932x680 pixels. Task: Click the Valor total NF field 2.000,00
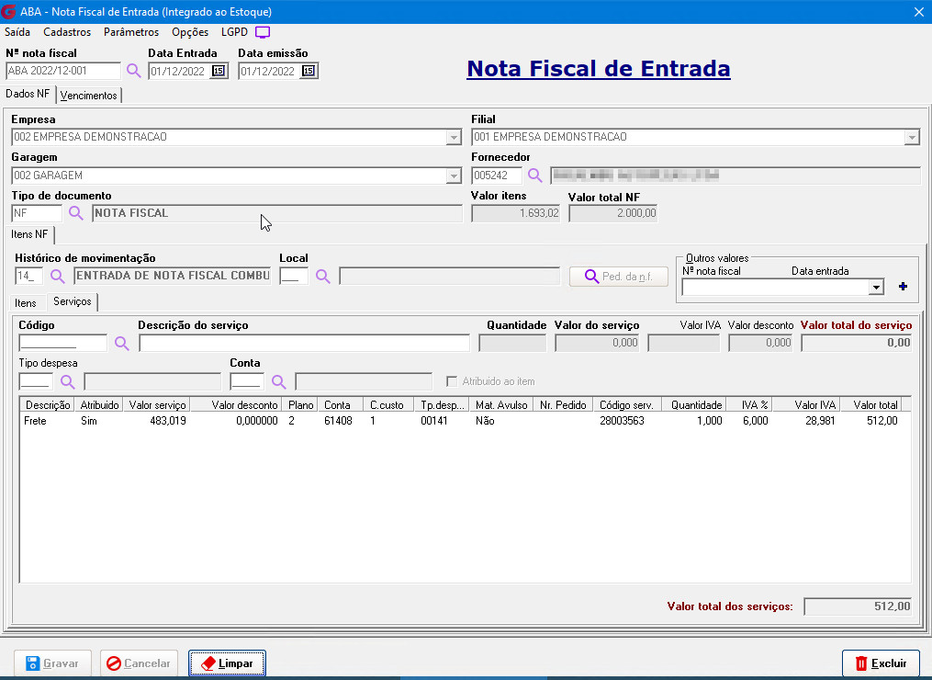[x=612, y=213]
